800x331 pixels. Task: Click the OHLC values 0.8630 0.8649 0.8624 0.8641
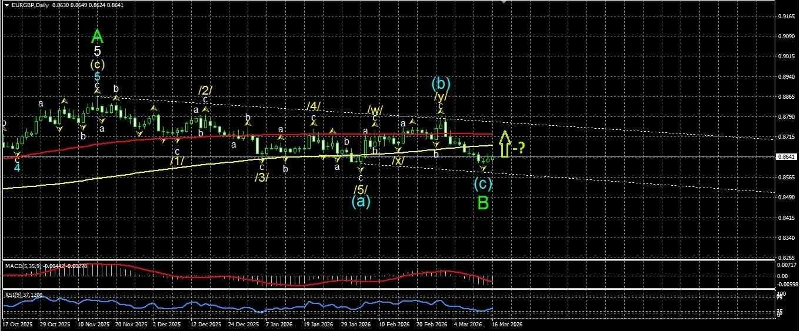tap(88, 5)
